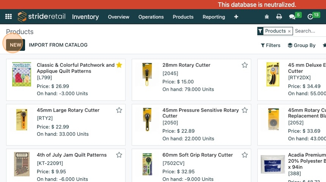This screenshot has width=326, height=182.
Task: Click Import From Catalog
Action: (x=58, y=45)
